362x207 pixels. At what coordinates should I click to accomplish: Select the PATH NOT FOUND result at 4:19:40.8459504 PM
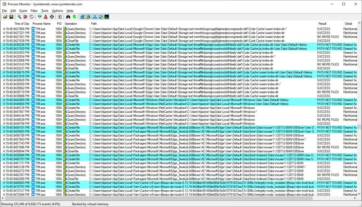click(329, 155)
